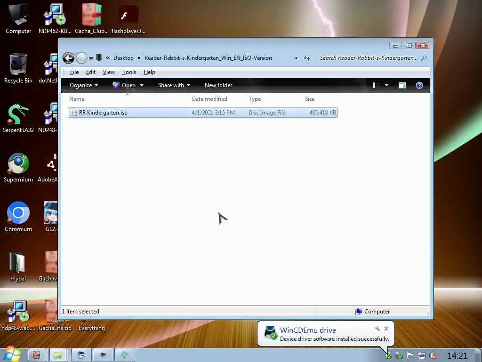Expand the view options dropdown arrow

[x=386, y=85]
